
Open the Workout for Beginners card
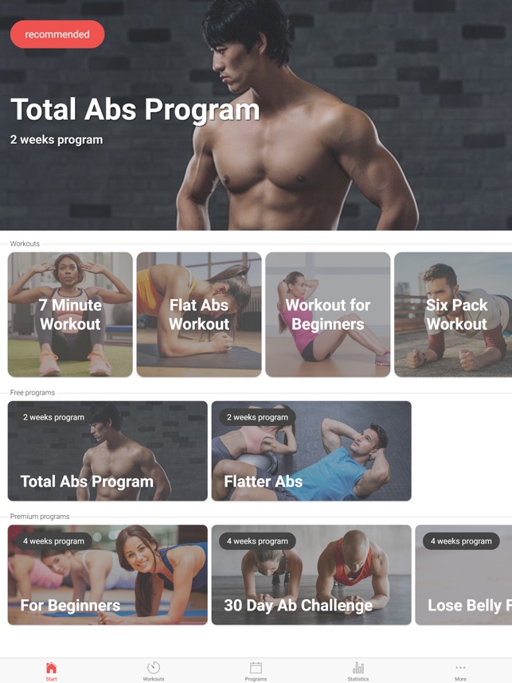click(328, 314)
